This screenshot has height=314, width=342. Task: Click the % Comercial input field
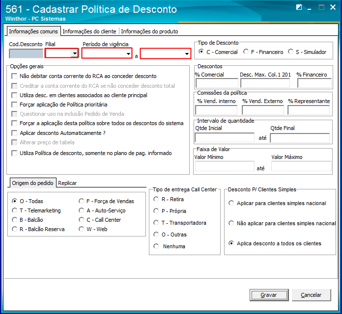[217, 83]
